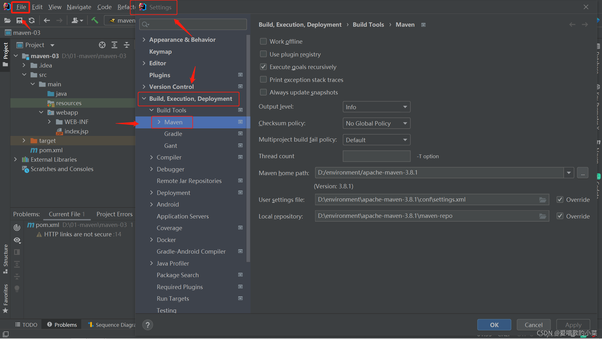Image resolution: width=602 pixels, height=339 pixels.
Task: Click the ellipsis button beside Maven home path
Action: (583, 173)
